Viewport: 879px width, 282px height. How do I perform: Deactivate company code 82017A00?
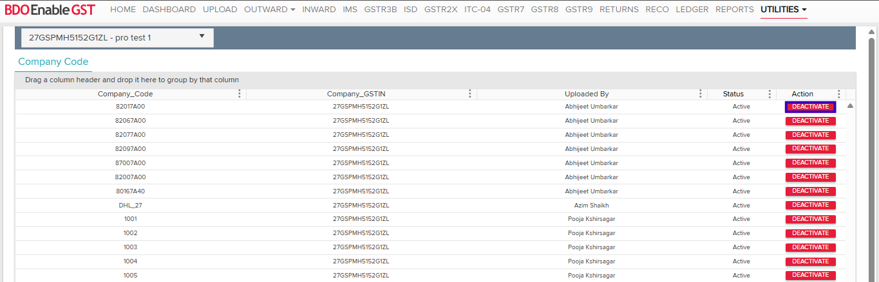(x=810, y=107)
